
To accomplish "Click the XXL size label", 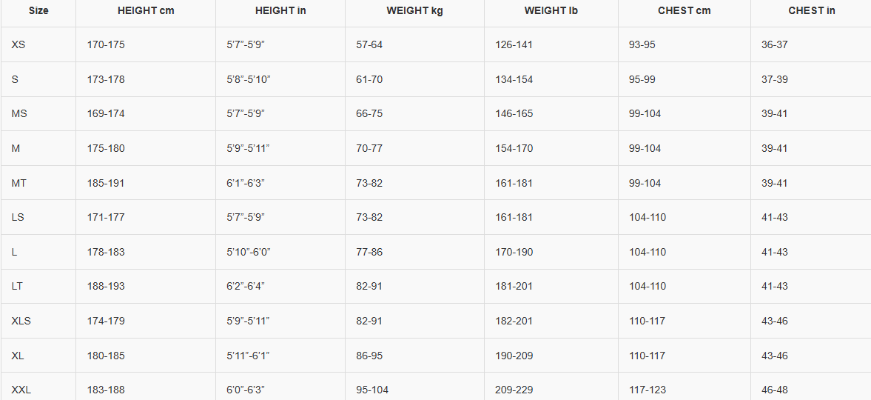I will [x=21, y=390].
